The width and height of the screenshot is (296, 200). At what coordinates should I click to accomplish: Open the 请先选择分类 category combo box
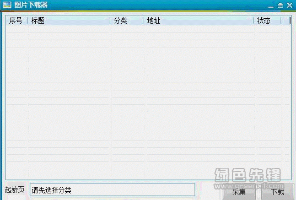click(112, 190)
